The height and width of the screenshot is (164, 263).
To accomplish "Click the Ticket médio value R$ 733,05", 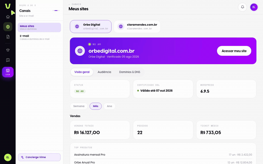I will click(211, 133).
